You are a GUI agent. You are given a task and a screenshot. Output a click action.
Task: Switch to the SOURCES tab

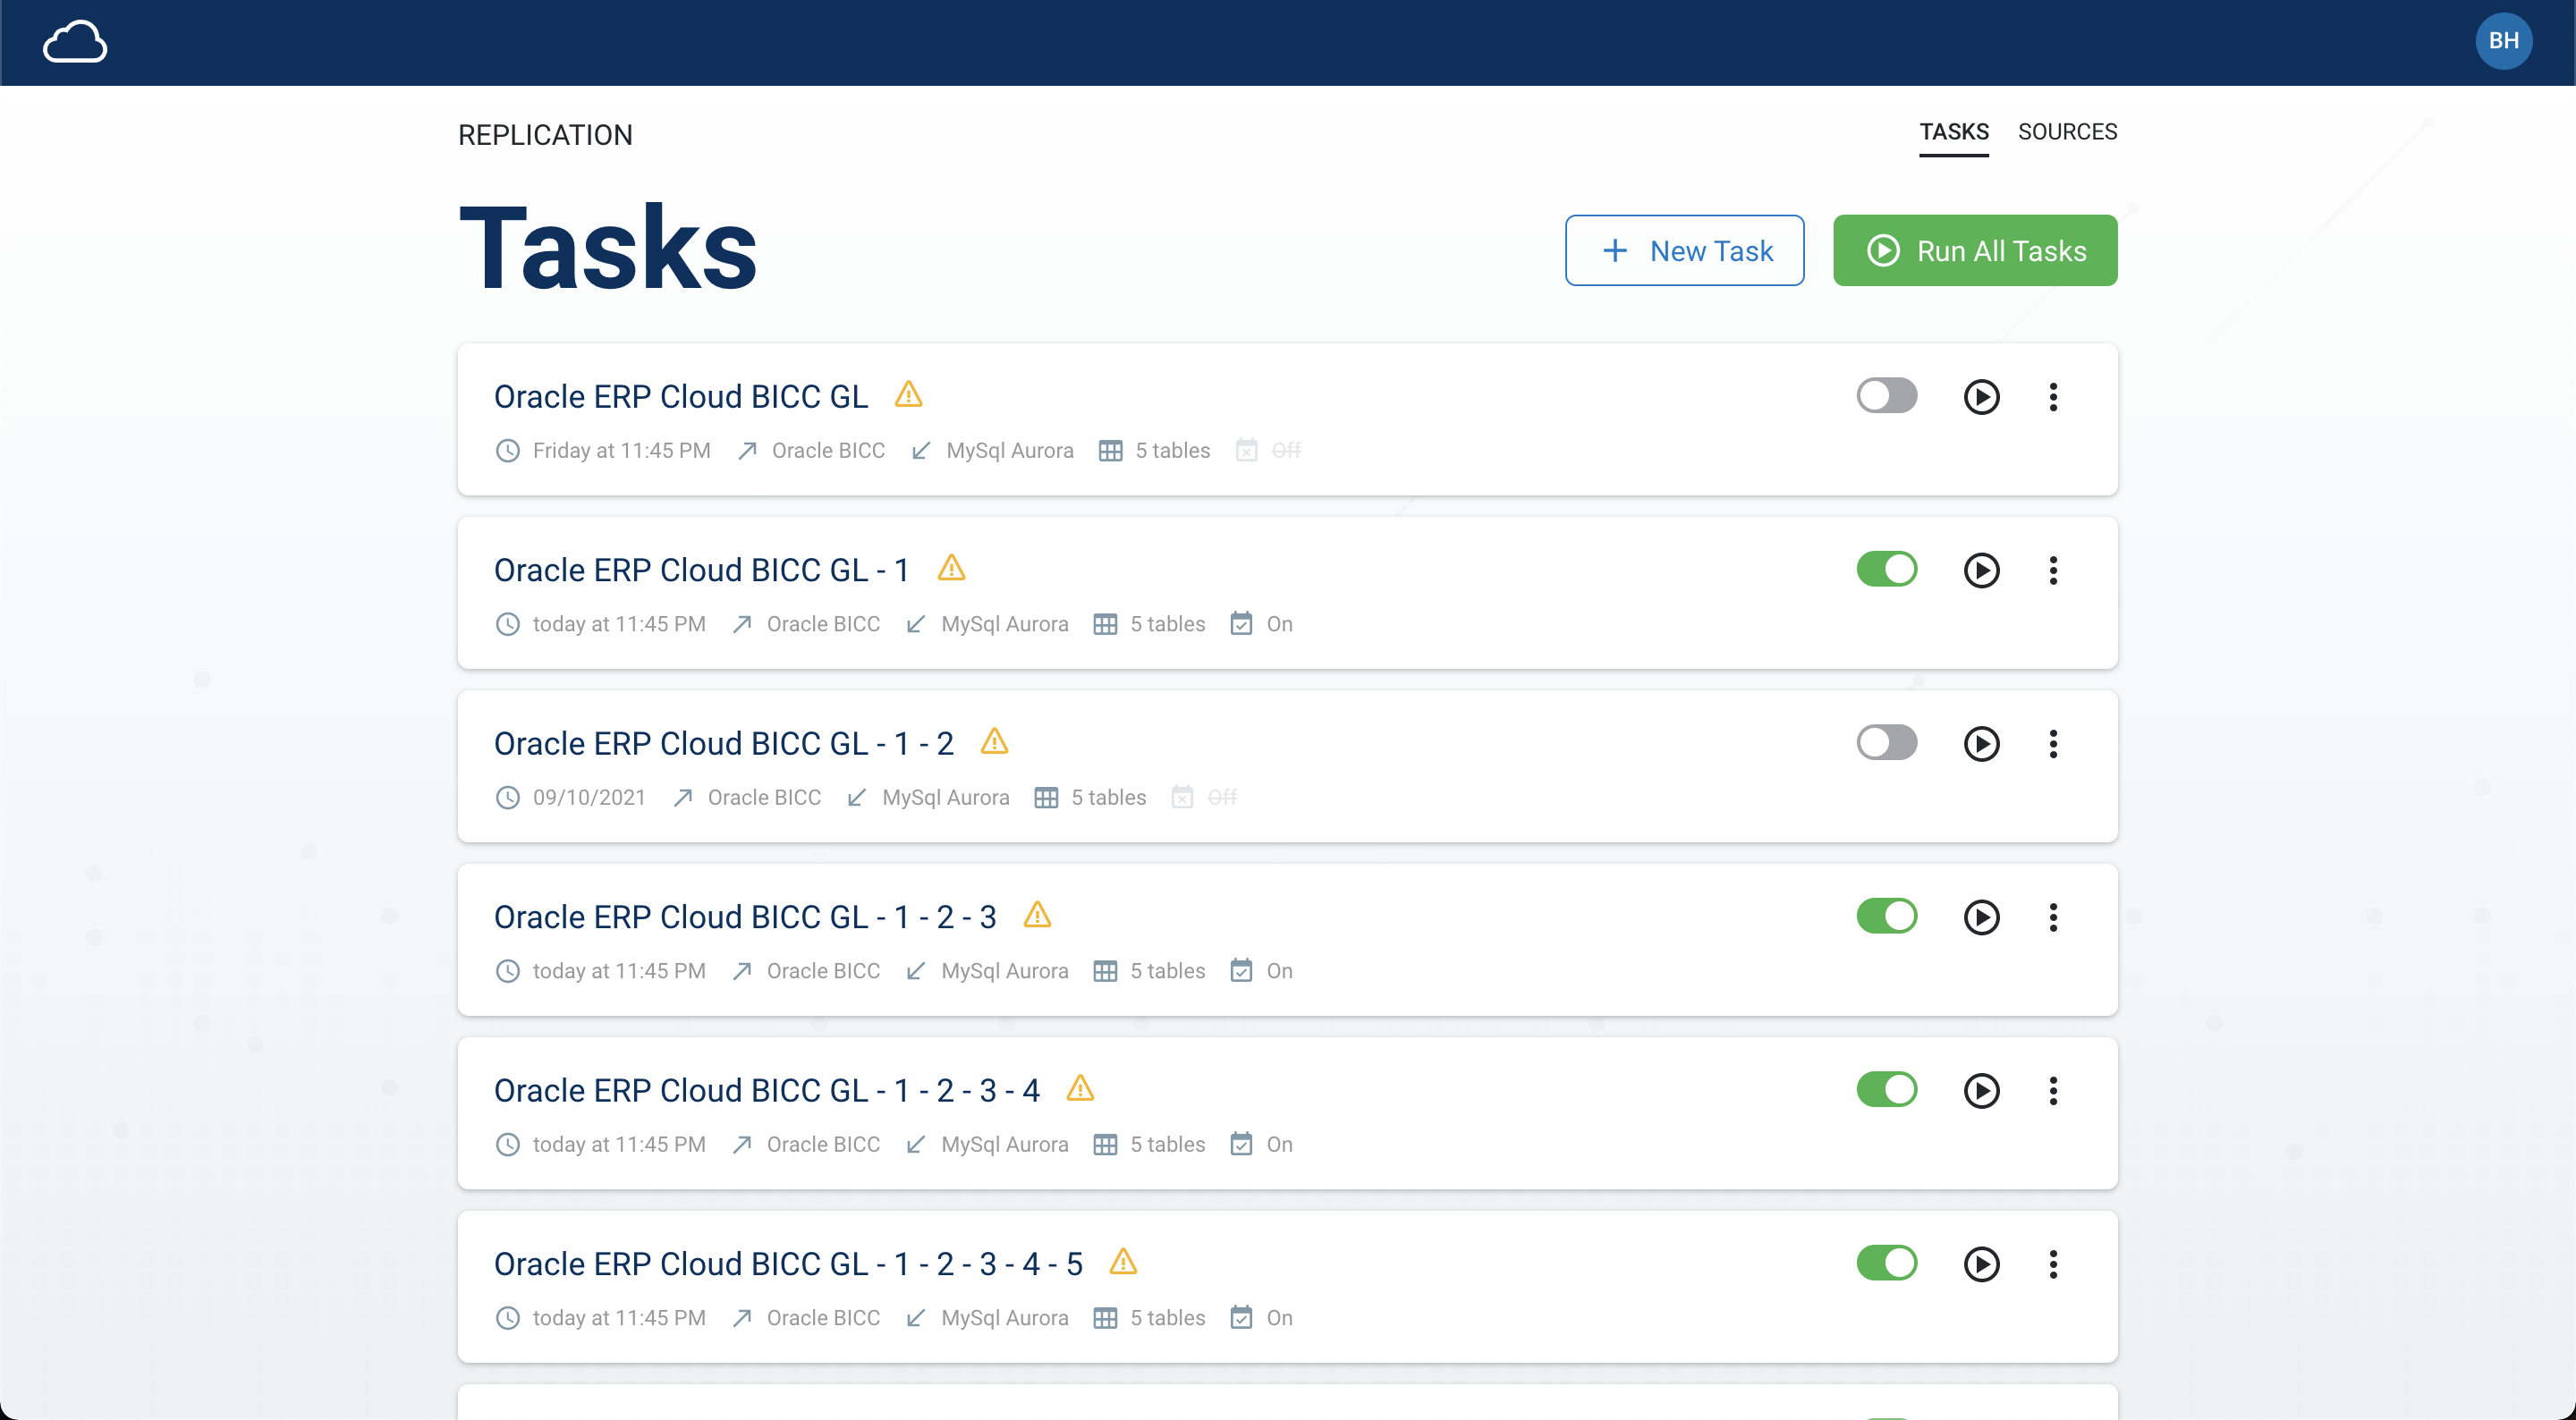[x=2067, y=132]
